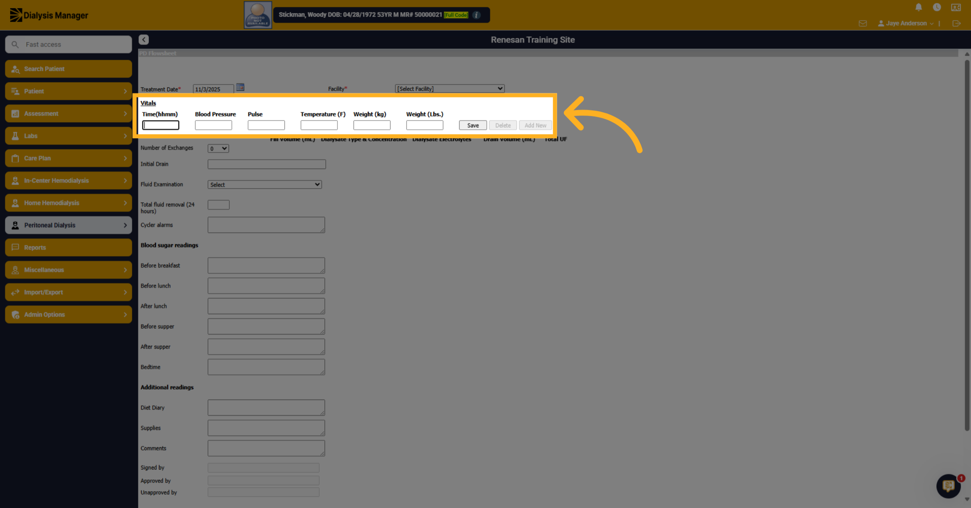Open the Select Facility dropdown
Viewport: 971px width, 508px height.
(x=449, y=89)
